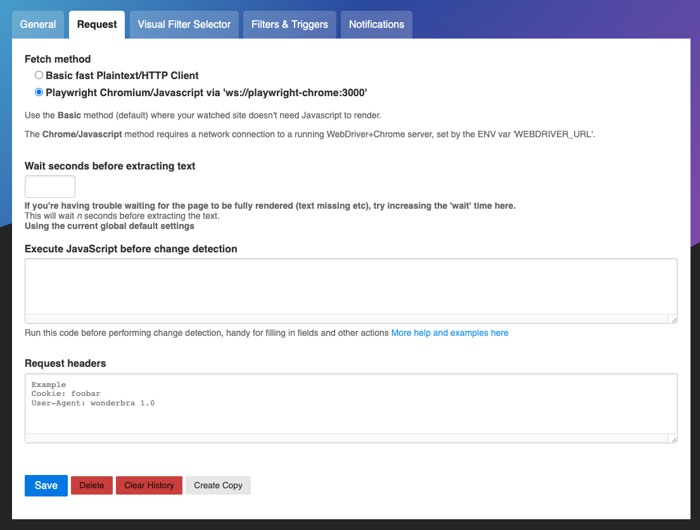The image size is (700, 530).
Task: Select Basic fast Plaintext/HTTP Client radio
Action: [39, 75]
